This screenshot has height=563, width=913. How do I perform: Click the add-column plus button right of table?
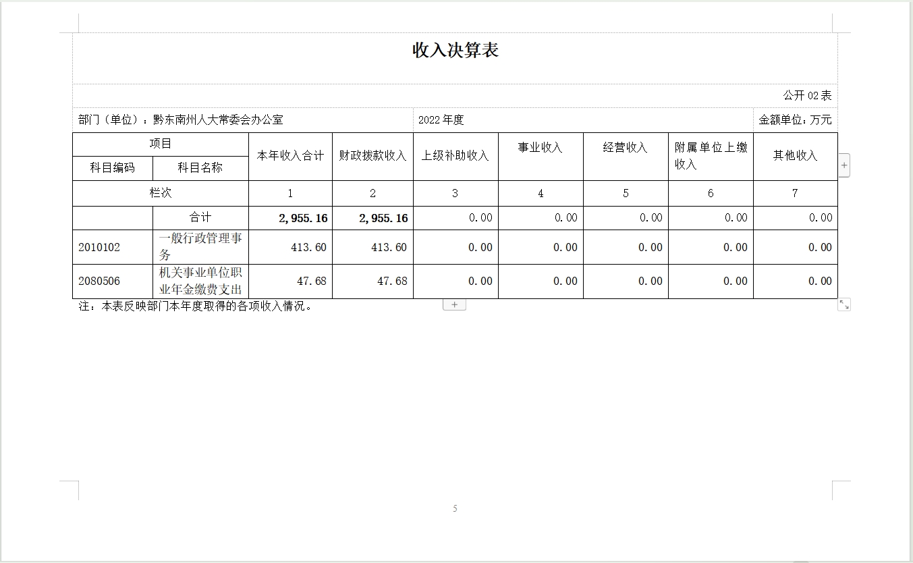[844, 165]
